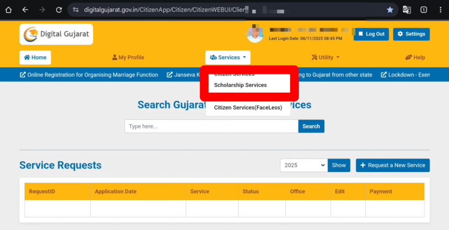Click the bookmark star icon
Screen dimensions: 449x230
(390, 10)
